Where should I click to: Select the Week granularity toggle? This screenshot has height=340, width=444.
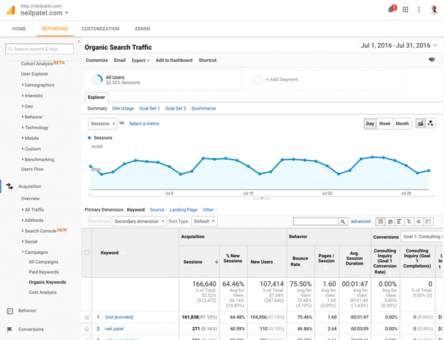click(384, 123)
